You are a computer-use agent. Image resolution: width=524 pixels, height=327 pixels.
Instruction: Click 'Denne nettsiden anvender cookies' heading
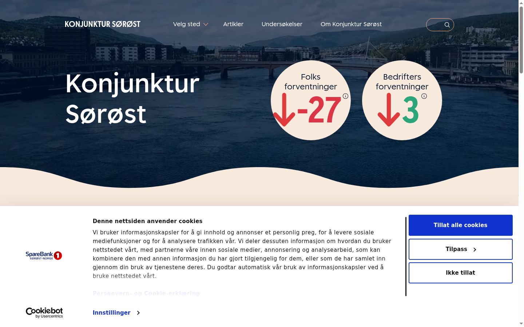click(147, 221)
